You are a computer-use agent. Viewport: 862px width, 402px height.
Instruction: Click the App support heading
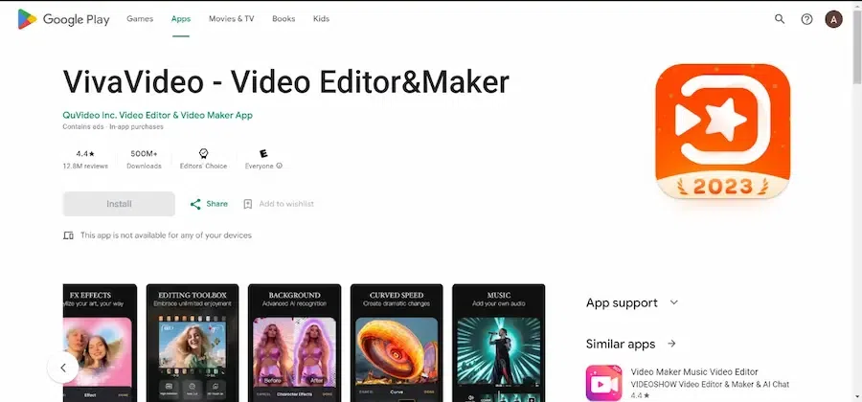[622, 302]
